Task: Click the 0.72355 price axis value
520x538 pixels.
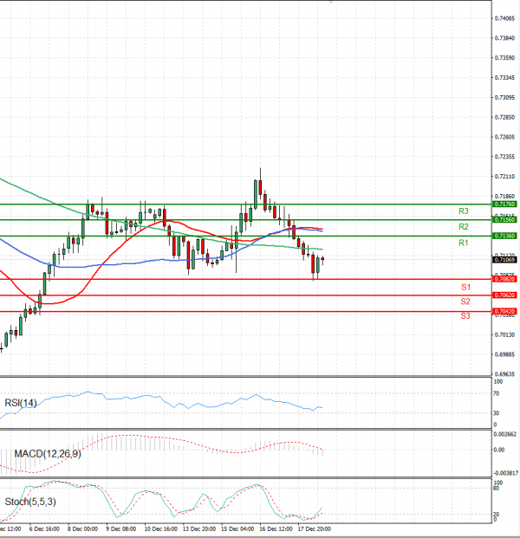Action: pos(504,157)
